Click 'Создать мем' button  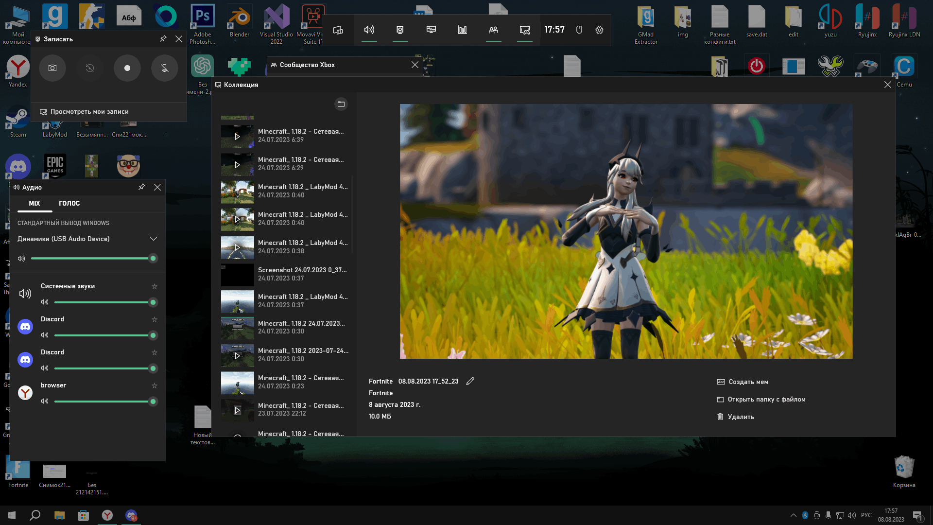[x=743, y=382]
